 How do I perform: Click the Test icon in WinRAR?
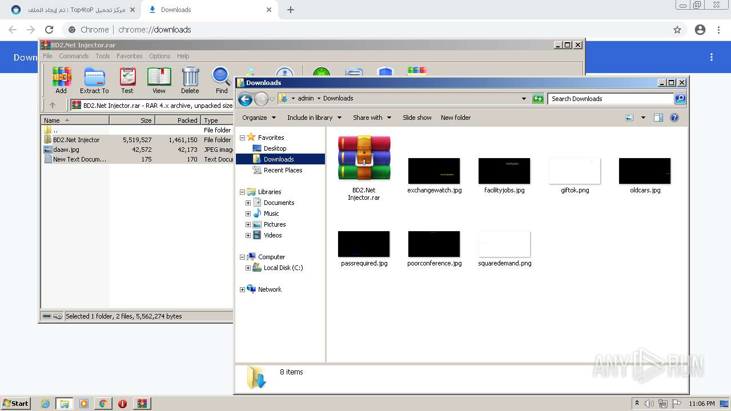(127, 80)
